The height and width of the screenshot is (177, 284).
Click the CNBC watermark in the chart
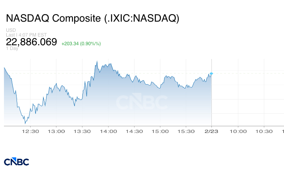click(x=142, y=102)
